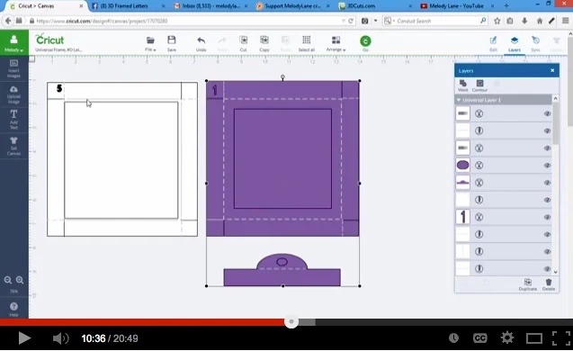Image resolution: width=573 pixels, height=351 pixels.
Task: Switch to 3D Framed Letters Facebook tab
Action: (129, 5)
